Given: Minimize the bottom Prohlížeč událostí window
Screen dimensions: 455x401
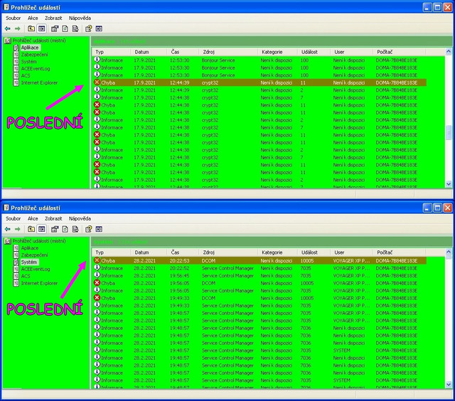Looking at the screenshot, I should click(427, 208).
